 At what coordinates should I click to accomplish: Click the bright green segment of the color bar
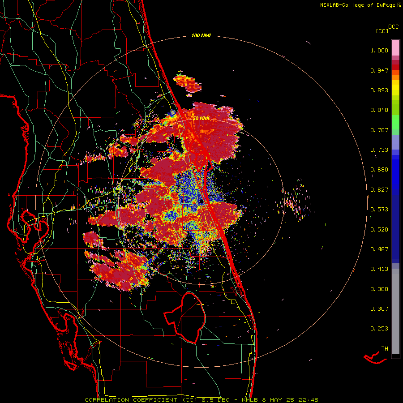395,122
